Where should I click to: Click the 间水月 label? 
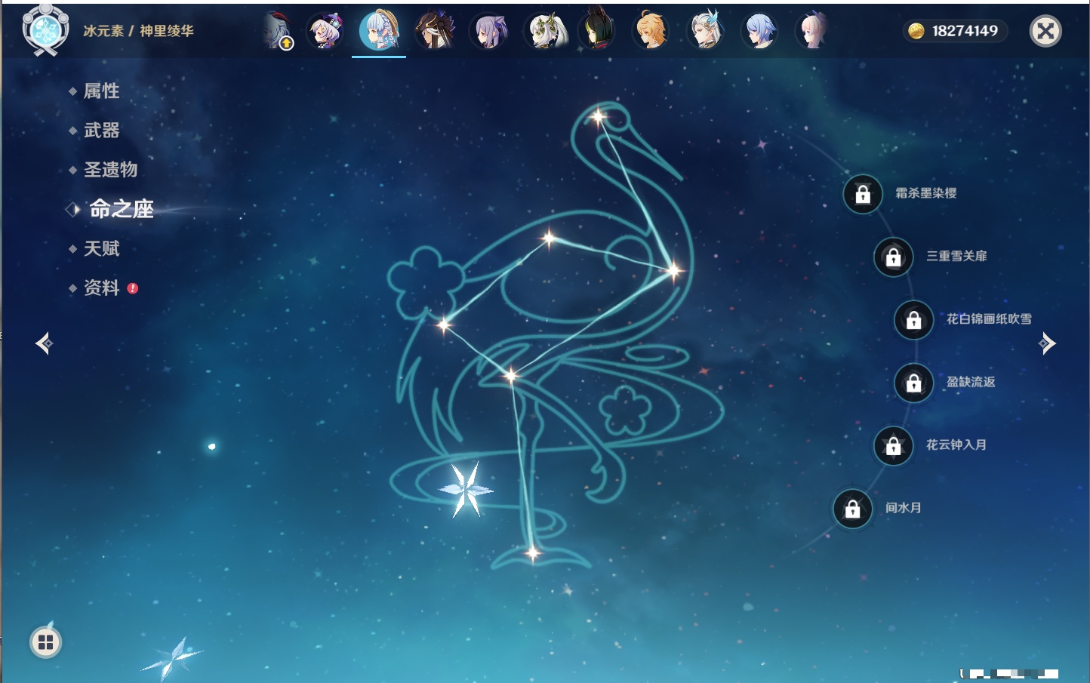(904, 507)
